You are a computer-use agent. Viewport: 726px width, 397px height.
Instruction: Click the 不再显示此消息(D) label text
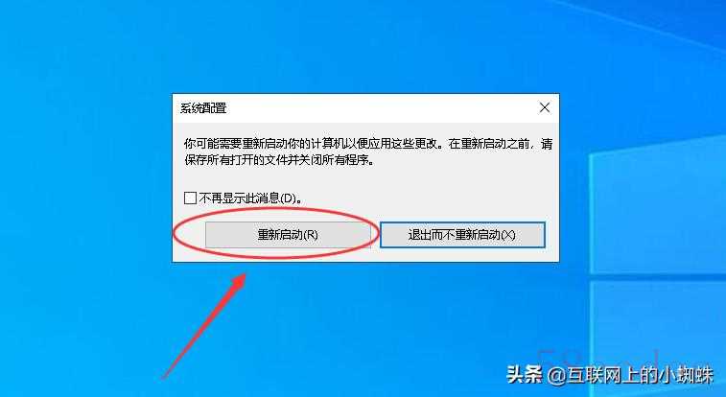251,198
